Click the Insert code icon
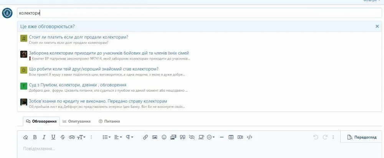 [250, 137]
